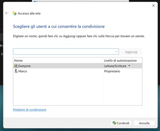Cancel with the Annulla button
The width and height of the screenshot is (160, 131).
[144, 123]
